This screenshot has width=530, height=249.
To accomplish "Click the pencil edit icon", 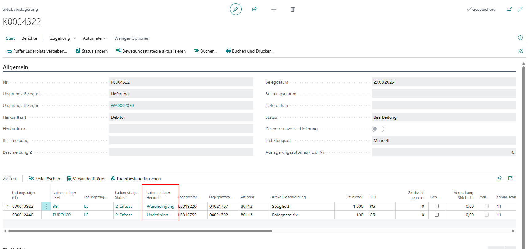I will 236,9.
